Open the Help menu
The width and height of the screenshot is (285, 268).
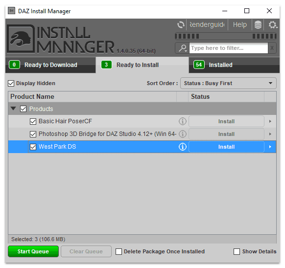tap(240, 24)
